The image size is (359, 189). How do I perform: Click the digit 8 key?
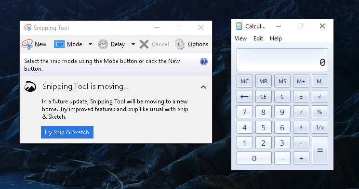264,112
